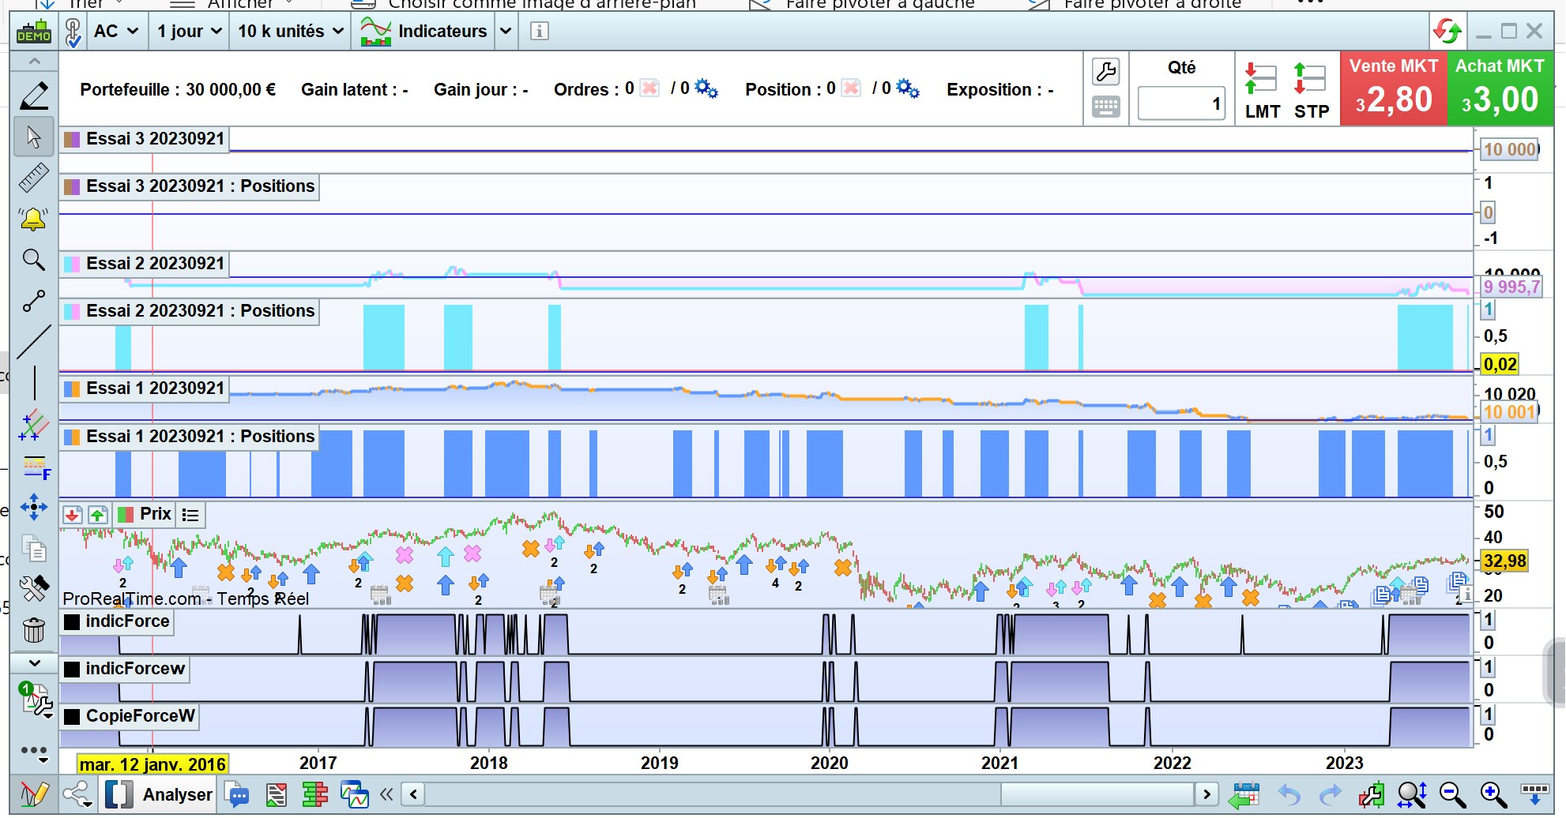This screenshot has width=1566, height=818.
Task: Click the alert bell icon
Action: (x=33, y=219)
